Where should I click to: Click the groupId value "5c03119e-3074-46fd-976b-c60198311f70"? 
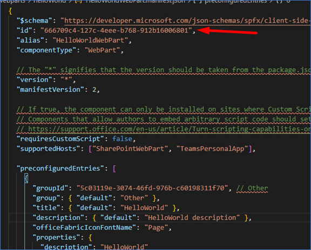pyautogui.click(x=152, y=188)
